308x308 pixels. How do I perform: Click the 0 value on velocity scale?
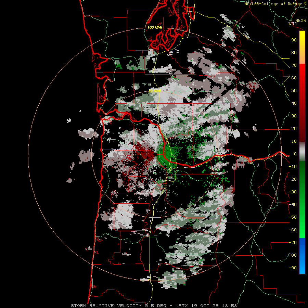pos(295,154)
